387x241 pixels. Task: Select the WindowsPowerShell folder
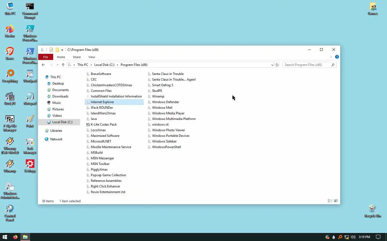166,147
